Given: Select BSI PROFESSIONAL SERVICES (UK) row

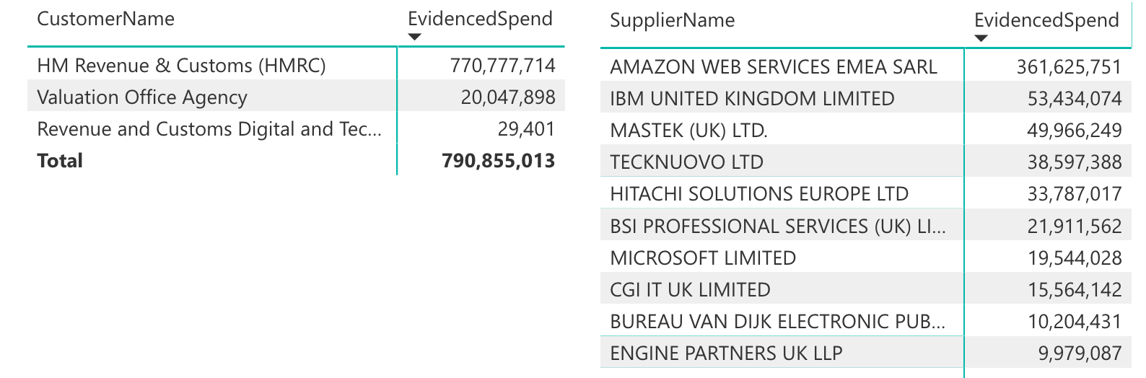Looking at the screenshot, I should [777, 227].
